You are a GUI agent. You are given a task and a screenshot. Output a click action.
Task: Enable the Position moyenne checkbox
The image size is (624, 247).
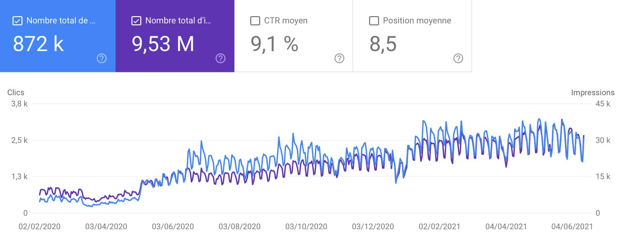click(374, 21)
